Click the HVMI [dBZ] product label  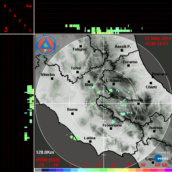click(x=47, y=160)
